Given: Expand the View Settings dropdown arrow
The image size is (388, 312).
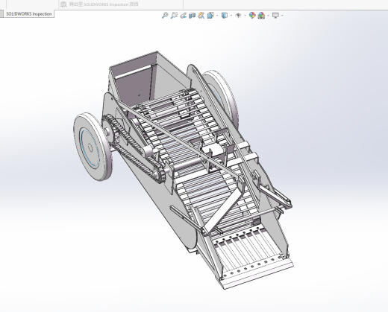Looking at the screenshot, I should (x=282, y=16).
